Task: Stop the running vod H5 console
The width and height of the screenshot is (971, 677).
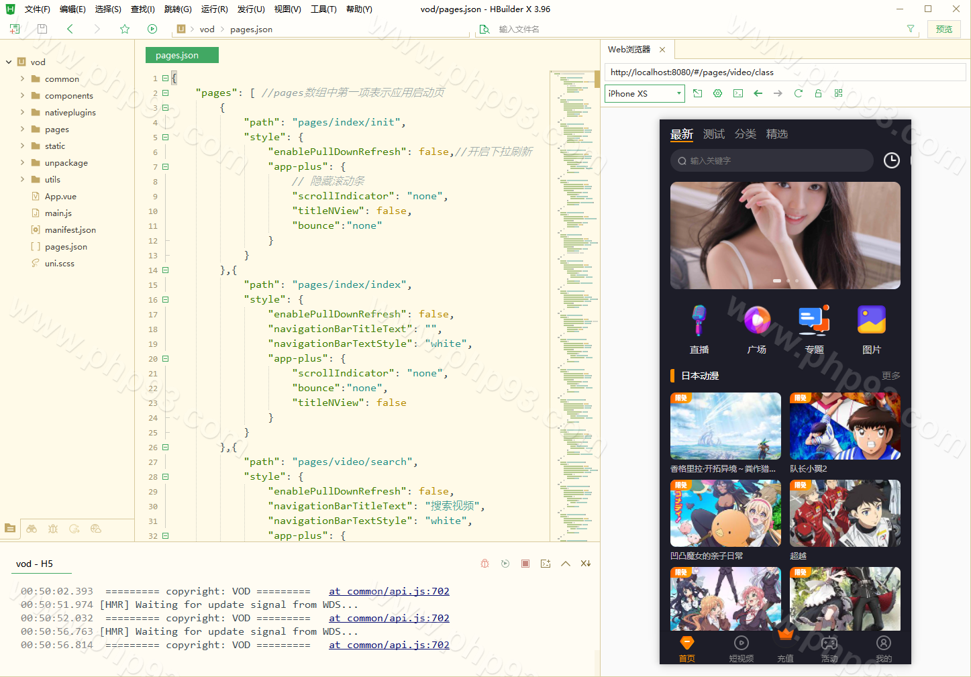Action: coord(525,564)
